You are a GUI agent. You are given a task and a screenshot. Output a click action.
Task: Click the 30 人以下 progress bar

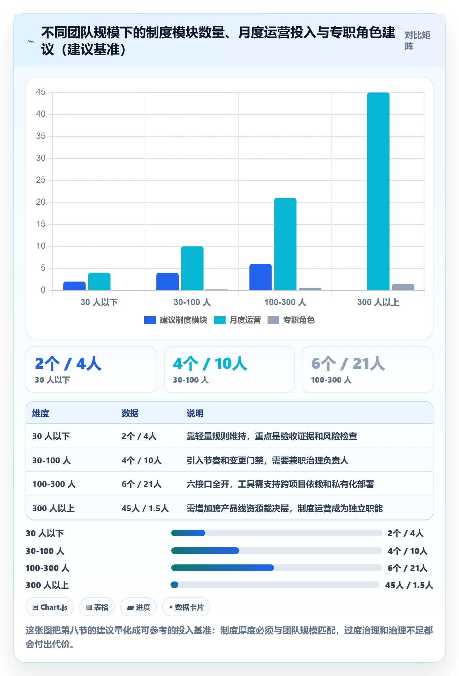[x=276, y=533]
